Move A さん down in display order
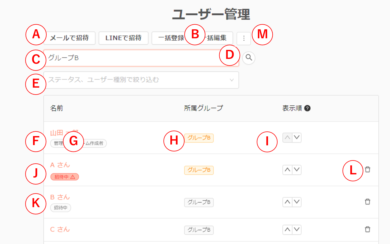Viewport: 390px width, 244px height. [297, 170]
